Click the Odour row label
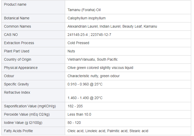 pyautogui.click(x=9, y=76)
